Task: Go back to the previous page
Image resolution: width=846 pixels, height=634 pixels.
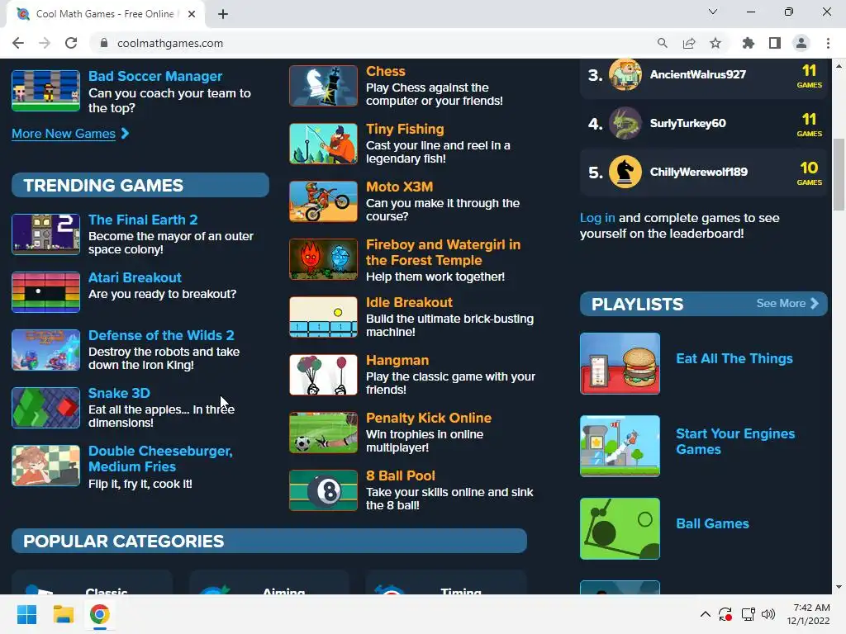Action: point(18,43)
